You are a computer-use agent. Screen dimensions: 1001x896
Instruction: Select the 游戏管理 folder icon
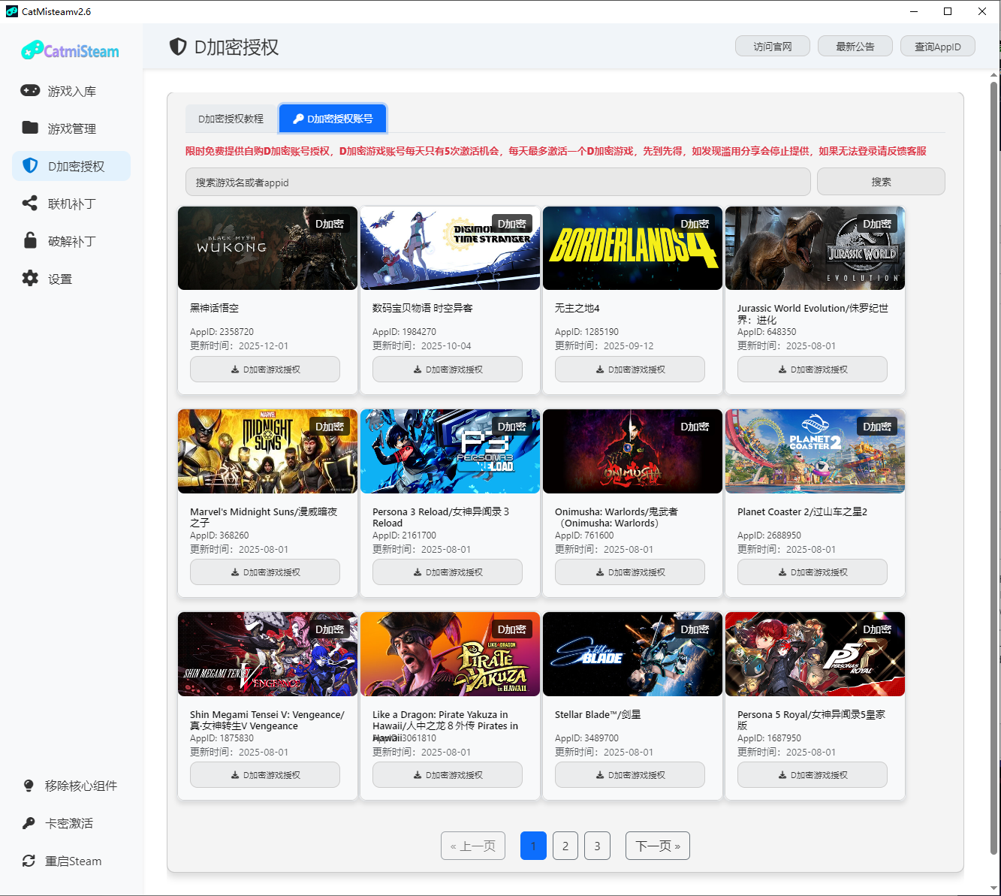[x=30, y=128]
